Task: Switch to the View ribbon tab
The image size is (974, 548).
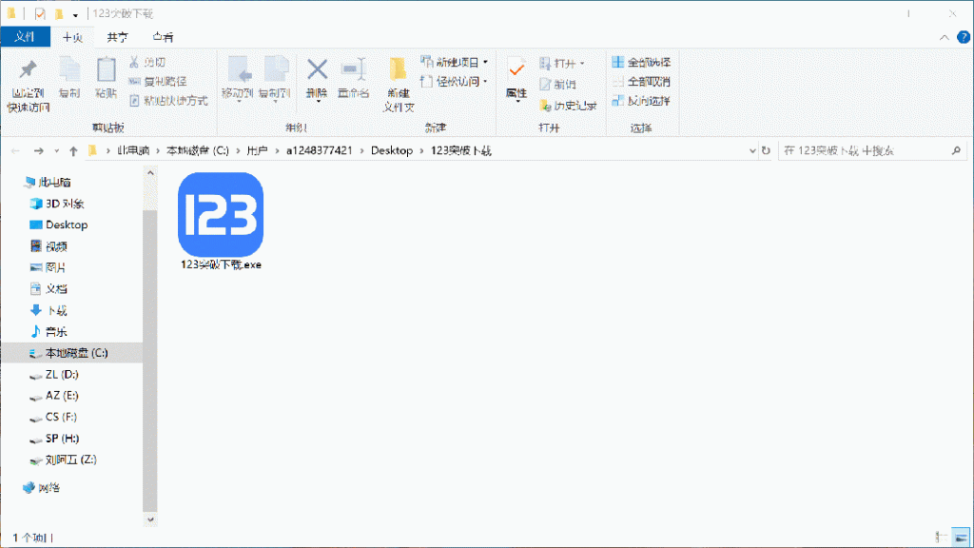Action: tap(163, 37)
